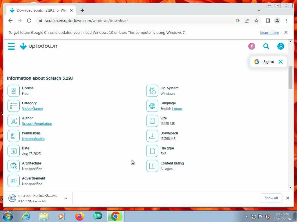Click the Content Rating icon
The height and width of the screenshot is (222, 297).
tap(152, 166)
